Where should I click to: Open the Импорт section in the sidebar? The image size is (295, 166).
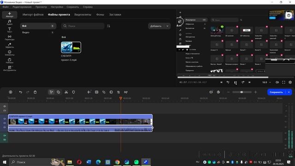pos(10,14)
